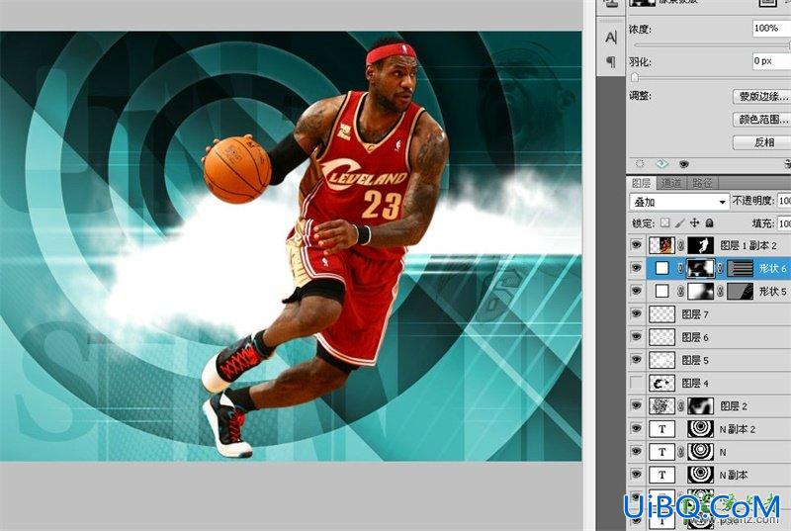Viewport: 791px width, 531px height.
Task: Switch to the 图层 tab
Action: point(641,183)
